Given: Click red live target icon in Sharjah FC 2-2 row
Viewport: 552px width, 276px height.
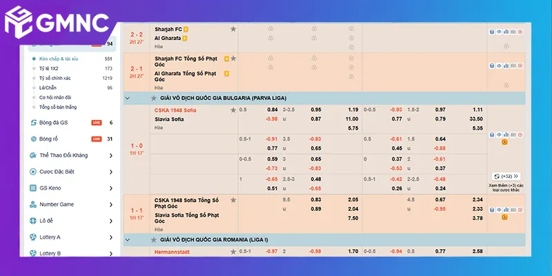Looking at the screenshot, I should click(520, 32).
